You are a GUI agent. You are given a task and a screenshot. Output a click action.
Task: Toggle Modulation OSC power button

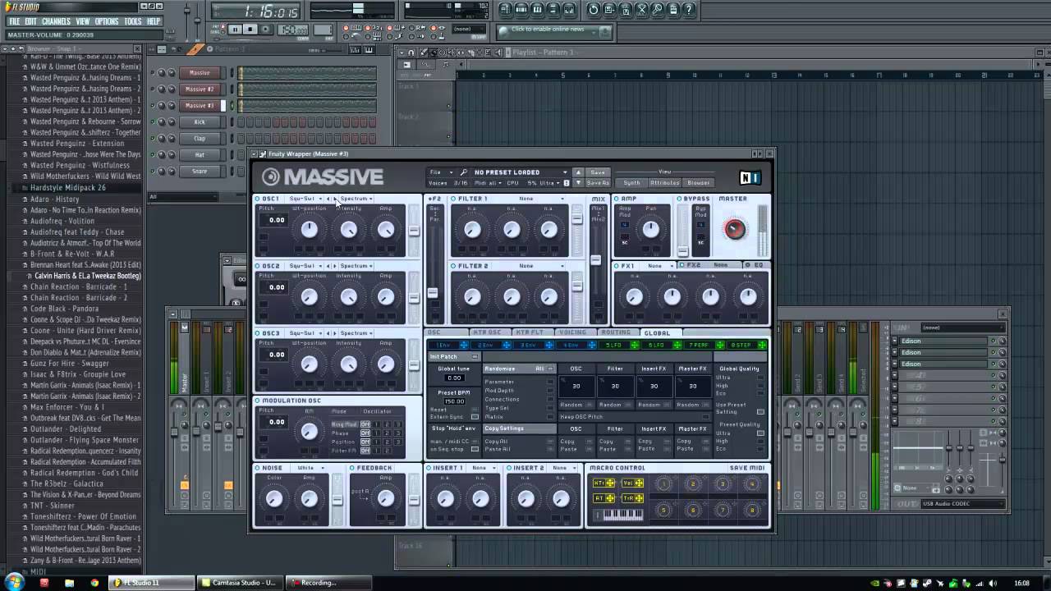(x=258, y=401)
